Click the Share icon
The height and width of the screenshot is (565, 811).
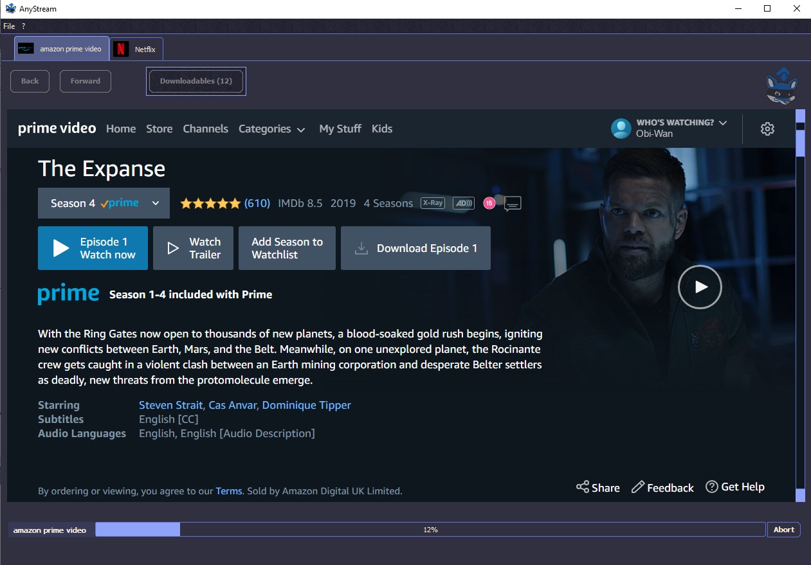tap(583, 487)
